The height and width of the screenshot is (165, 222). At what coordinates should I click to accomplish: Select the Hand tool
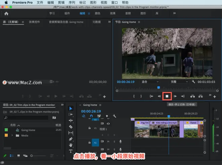71,145
